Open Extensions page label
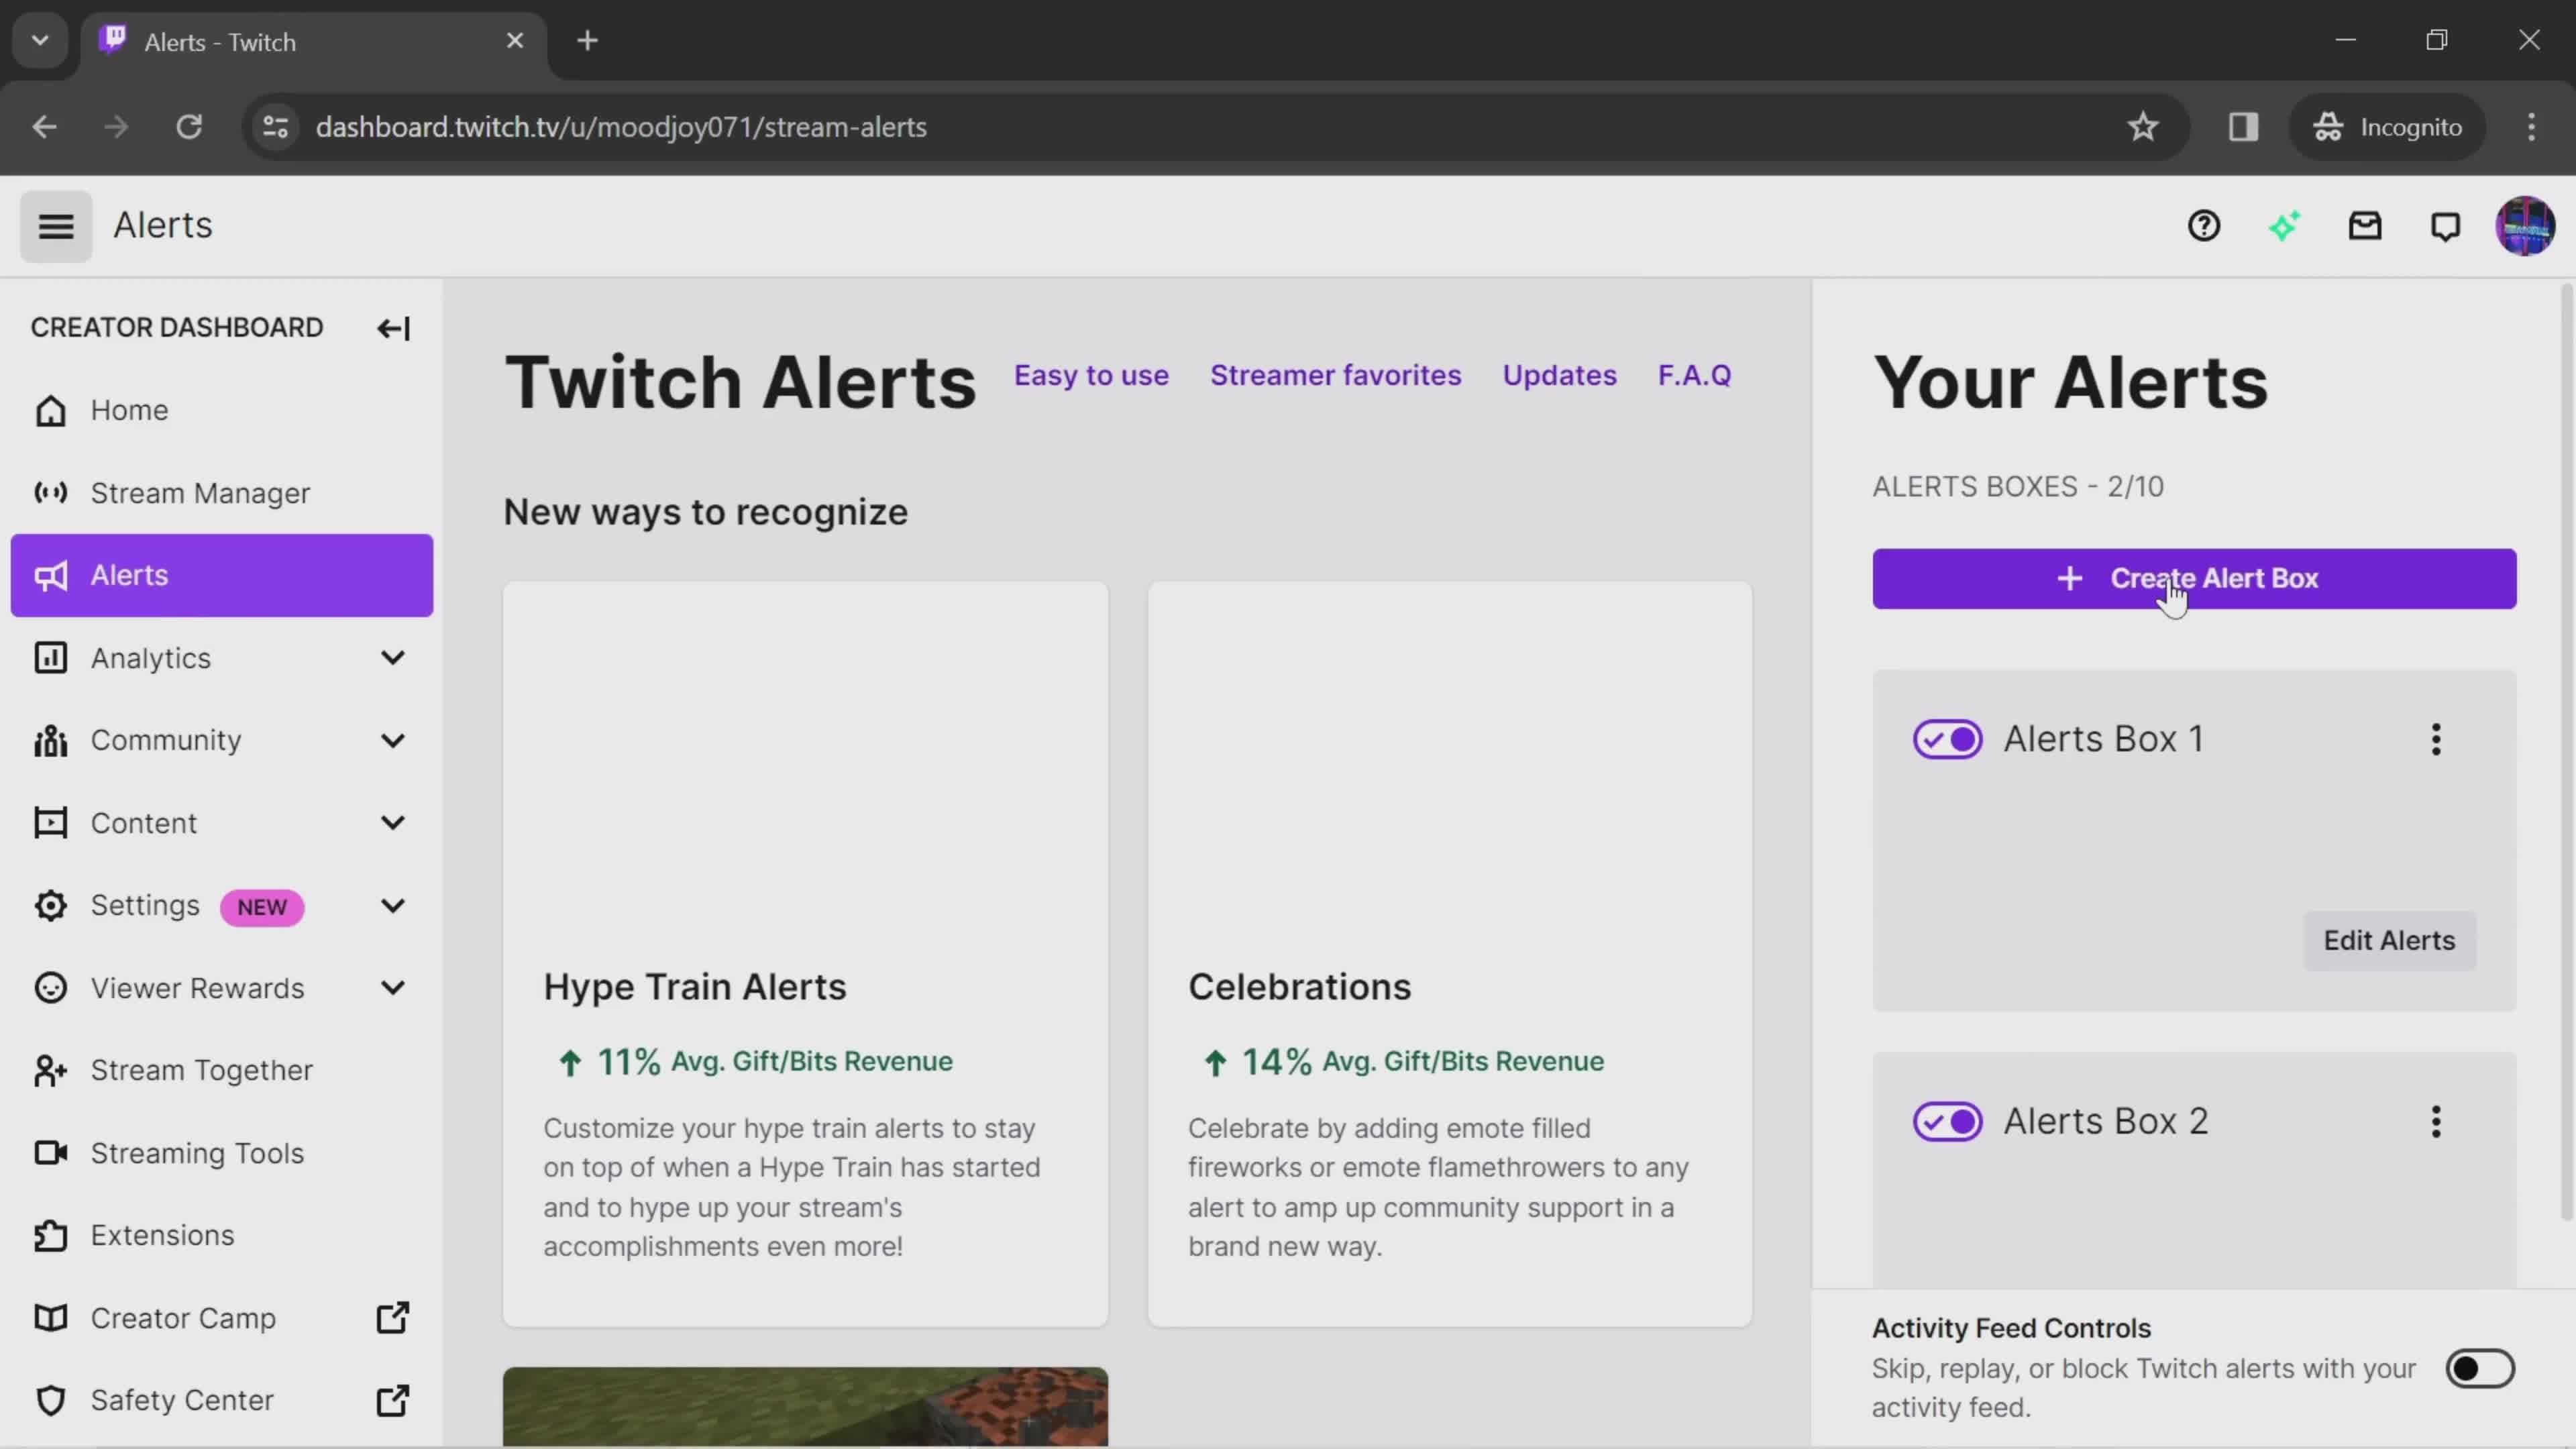This screenshot has width=2576, height=1449. pos(162,1236)
